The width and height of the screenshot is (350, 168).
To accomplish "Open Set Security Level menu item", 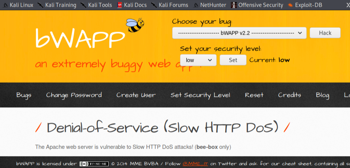I will 200,95.
